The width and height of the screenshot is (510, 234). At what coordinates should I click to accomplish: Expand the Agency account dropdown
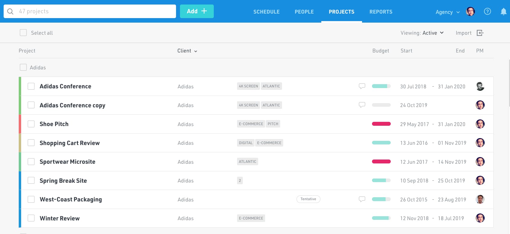447,12
